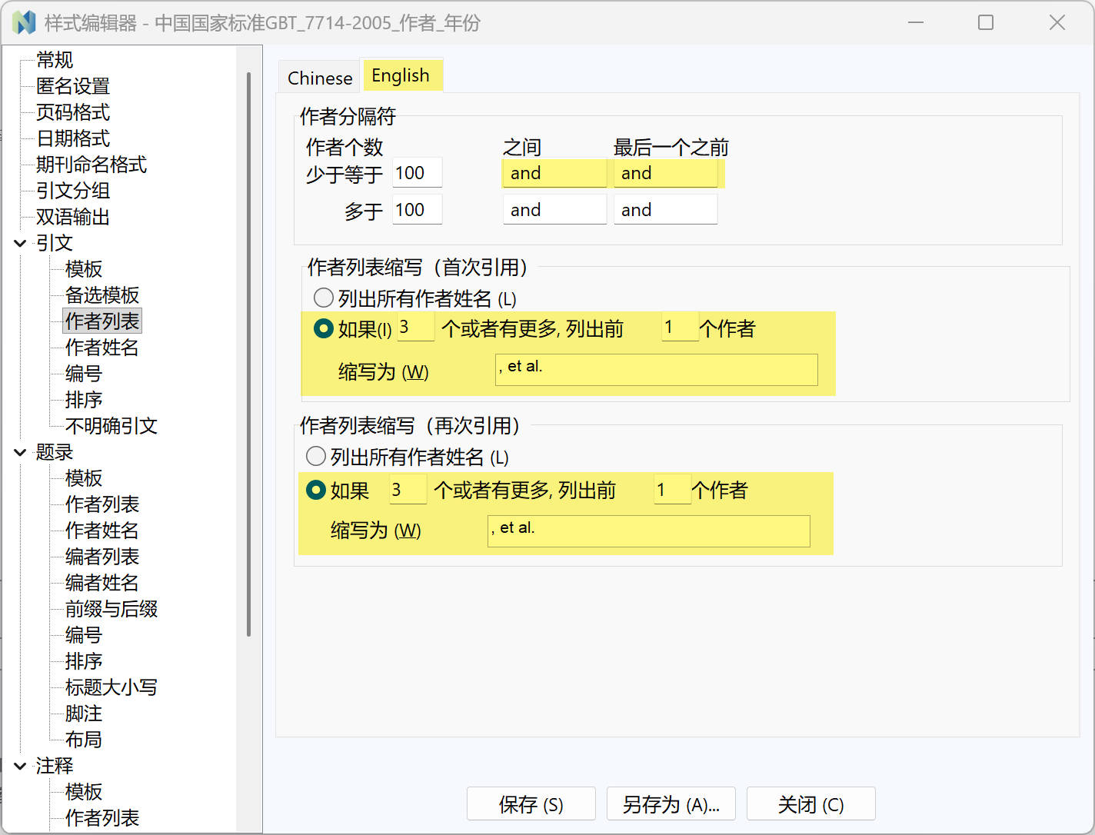Viewport: 1095px width, 835px height.
Task: Select the 再次引用 列出所有作者姓名 radio button
Action: pyautogui.click(x=316, y=456)
